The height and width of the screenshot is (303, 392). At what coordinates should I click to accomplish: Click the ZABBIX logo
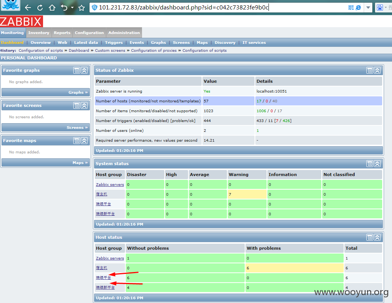[21, 22]
